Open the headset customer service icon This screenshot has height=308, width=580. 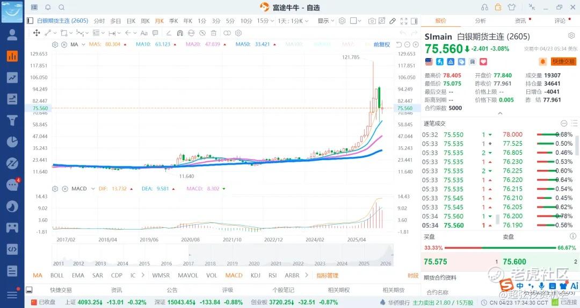[485, 7]
